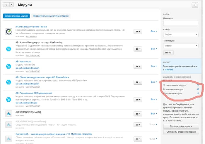Expand the Тип модуля dropdown filter
The width and height of the screenshot is (205, 144).
pyautogui.click(x=180, y=46)
